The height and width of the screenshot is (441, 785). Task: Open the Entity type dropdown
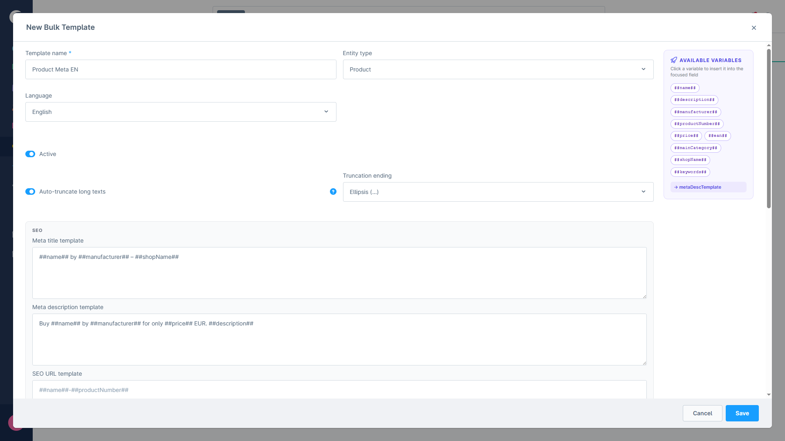point(498,69)
